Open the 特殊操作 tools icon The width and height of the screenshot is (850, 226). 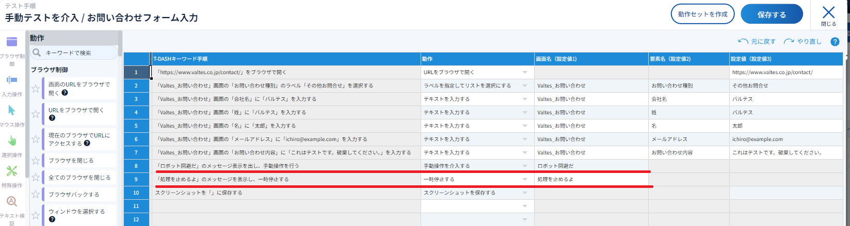click(x=11, y=171)
